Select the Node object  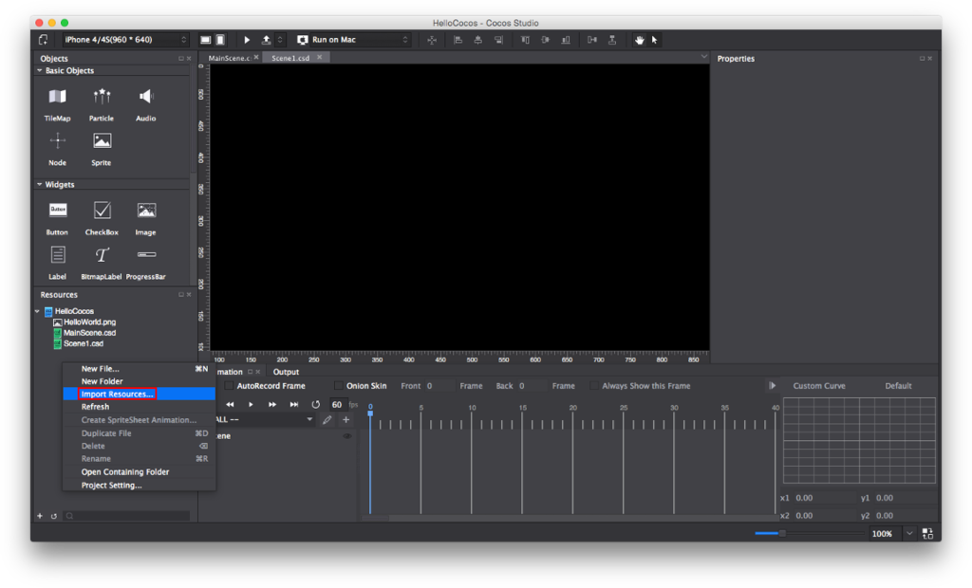pyautogui.click(x=57, y=149)
